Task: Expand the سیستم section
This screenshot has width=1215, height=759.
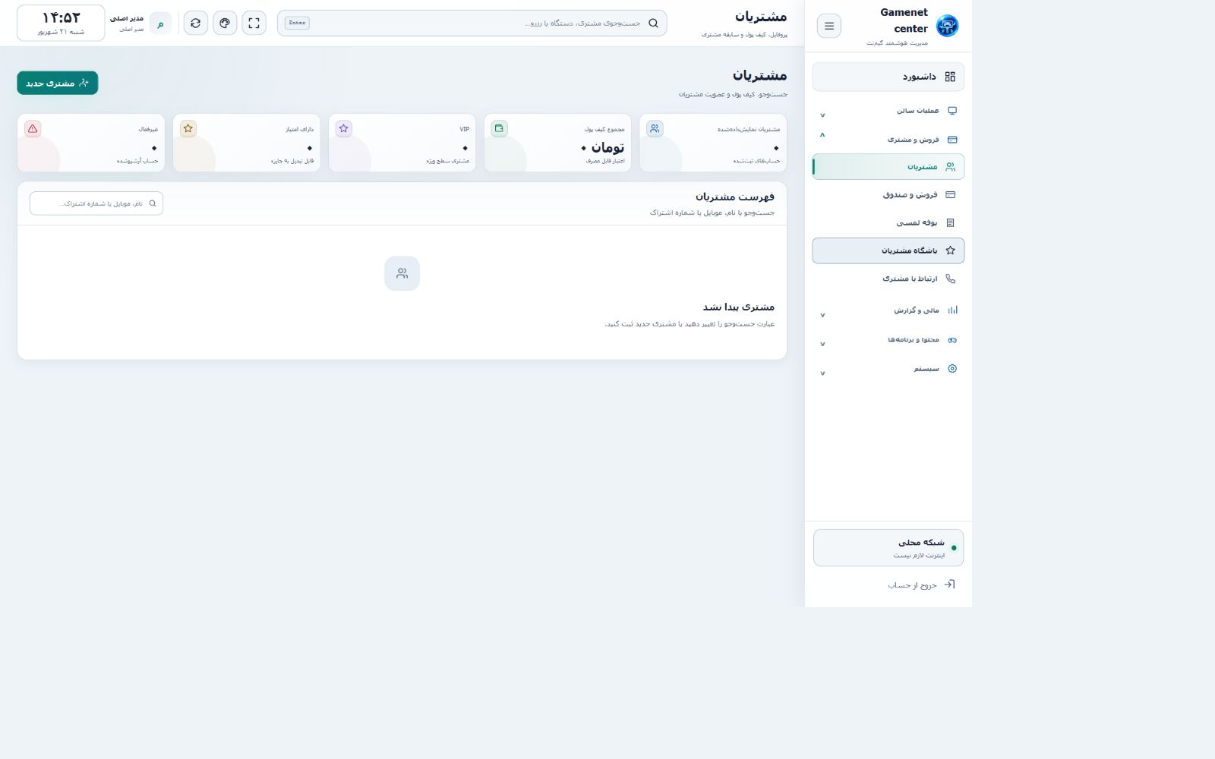Action: [888, 369]
